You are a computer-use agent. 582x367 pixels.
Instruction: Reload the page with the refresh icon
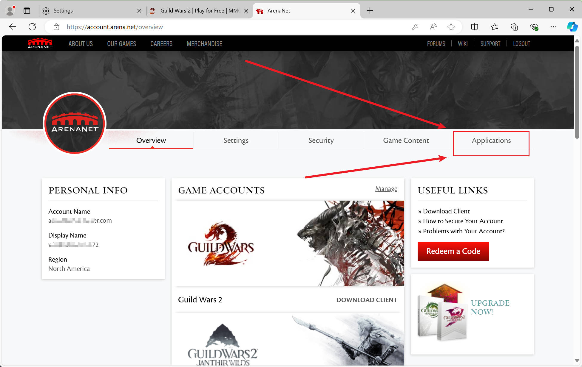coord(32,27)
